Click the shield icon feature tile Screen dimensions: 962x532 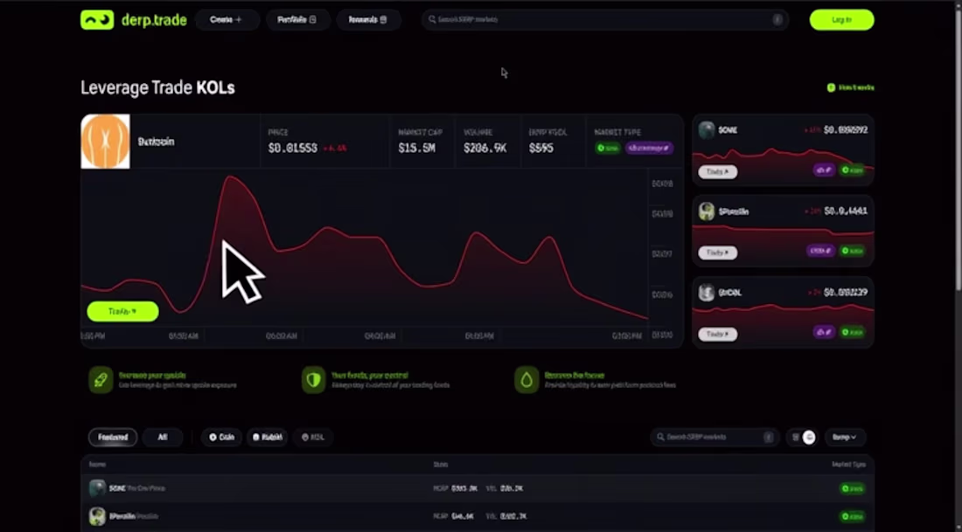pos(313,380)
